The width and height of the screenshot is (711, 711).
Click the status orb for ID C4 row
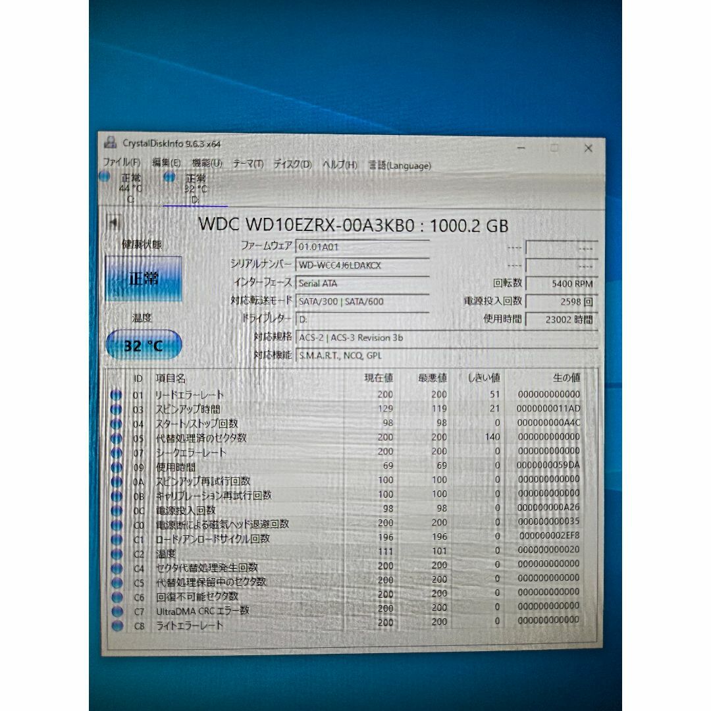pyautogui.click(x=117, y=568)
